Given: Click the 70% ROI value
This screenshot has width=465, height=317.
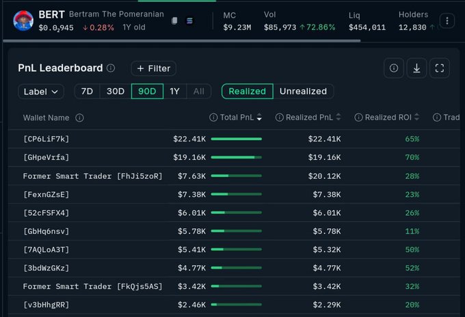Looking at the screenshot, I should [412, 157].
